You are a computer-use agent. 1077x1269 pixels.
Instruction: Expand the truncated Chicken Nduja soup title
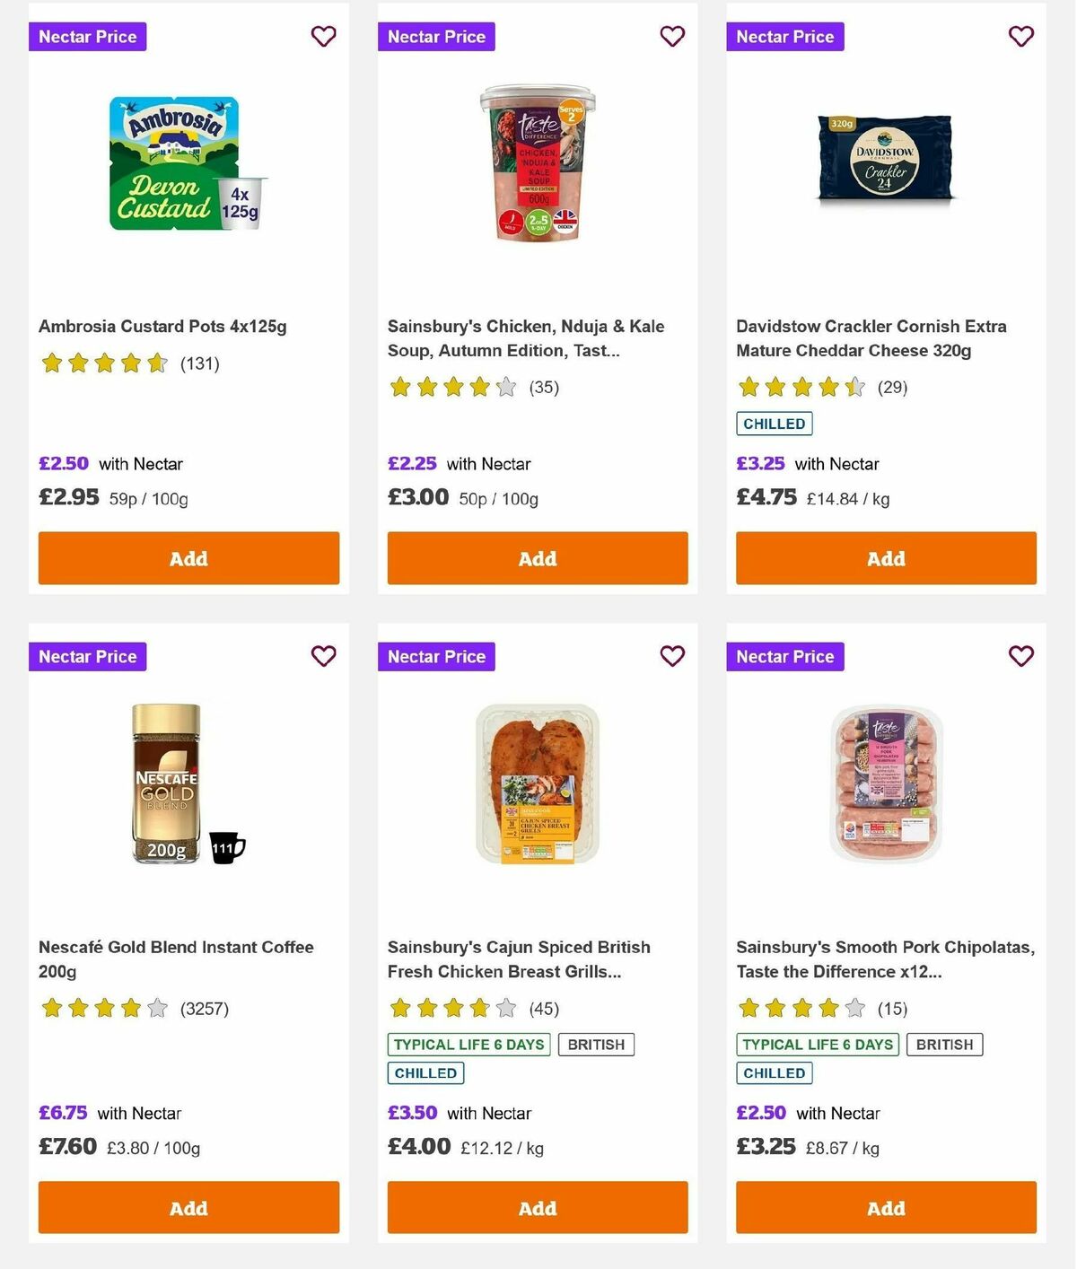click(525, 338)
